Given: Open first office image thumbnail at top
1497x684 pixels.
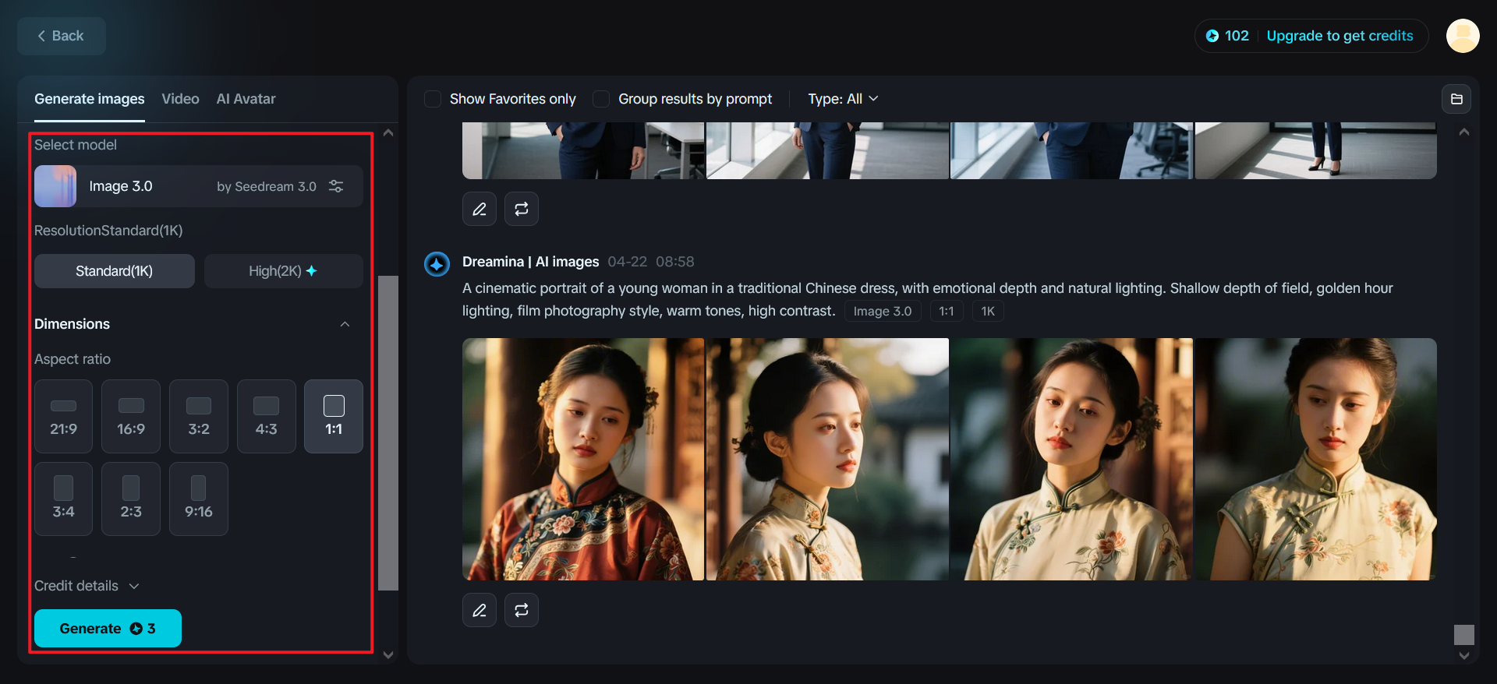Looking at the screenshot, I should pos(583,150).
